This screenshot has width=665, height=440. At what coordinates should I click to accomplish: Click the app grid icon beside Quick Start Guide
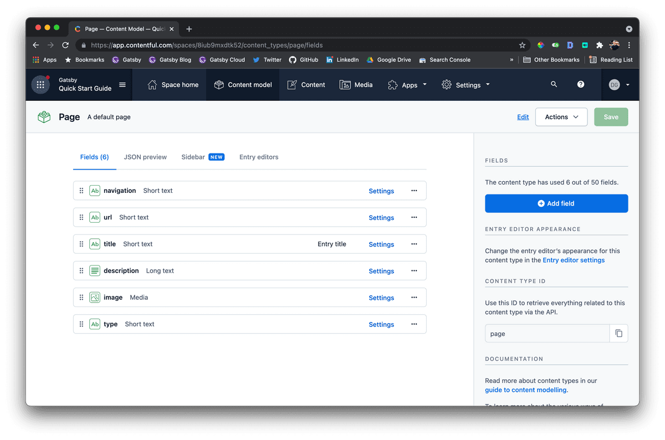click(39, 84)
